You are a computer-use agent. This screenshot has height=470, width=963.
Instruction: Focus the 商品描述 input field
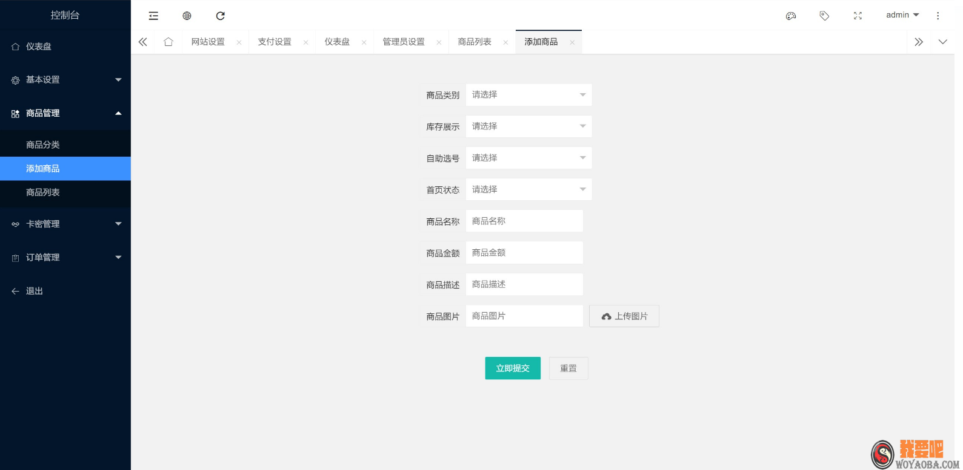(524, 284)
